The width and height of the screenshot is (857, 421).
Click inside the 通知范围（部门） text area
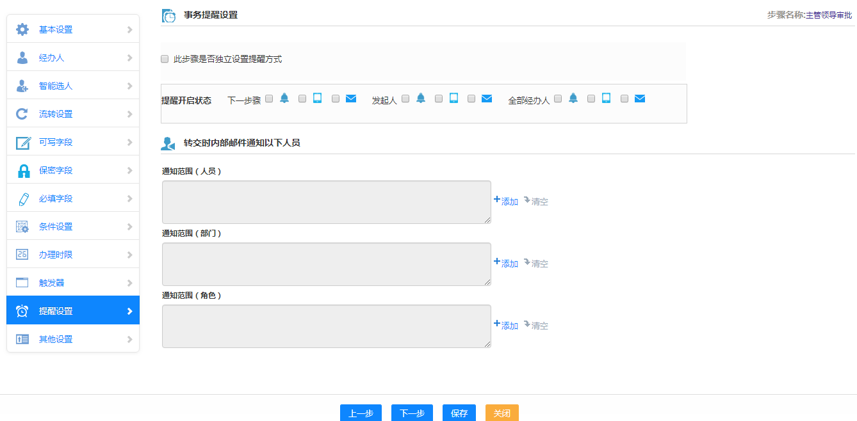coord(327,264)
